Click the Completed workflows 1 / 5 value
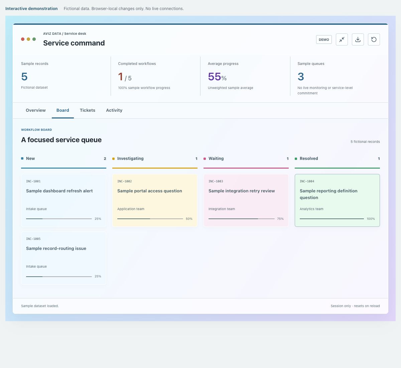401x368 pixels. [125, 77]
